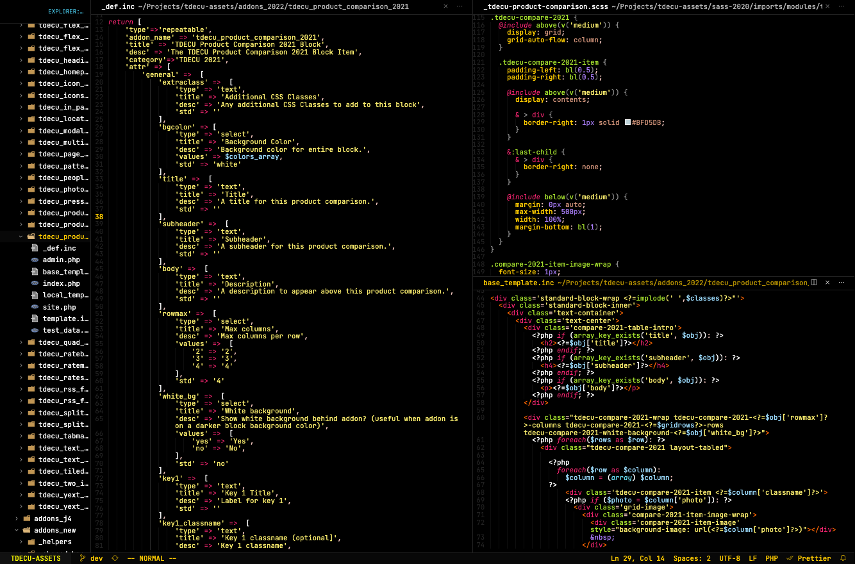
Task: Expand the tdecu_homep folder chevron
Action: click(21, 72)
